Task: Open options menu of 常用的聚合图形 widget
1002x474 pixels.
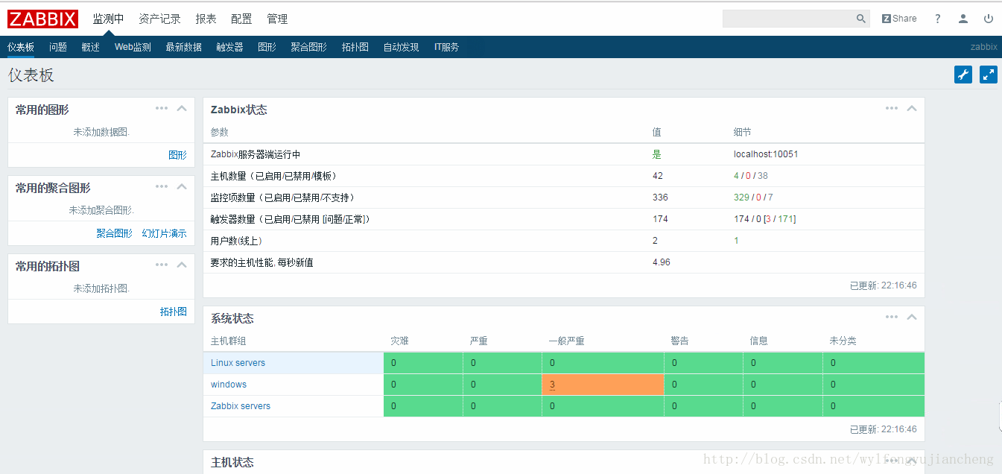Action: 162,186
